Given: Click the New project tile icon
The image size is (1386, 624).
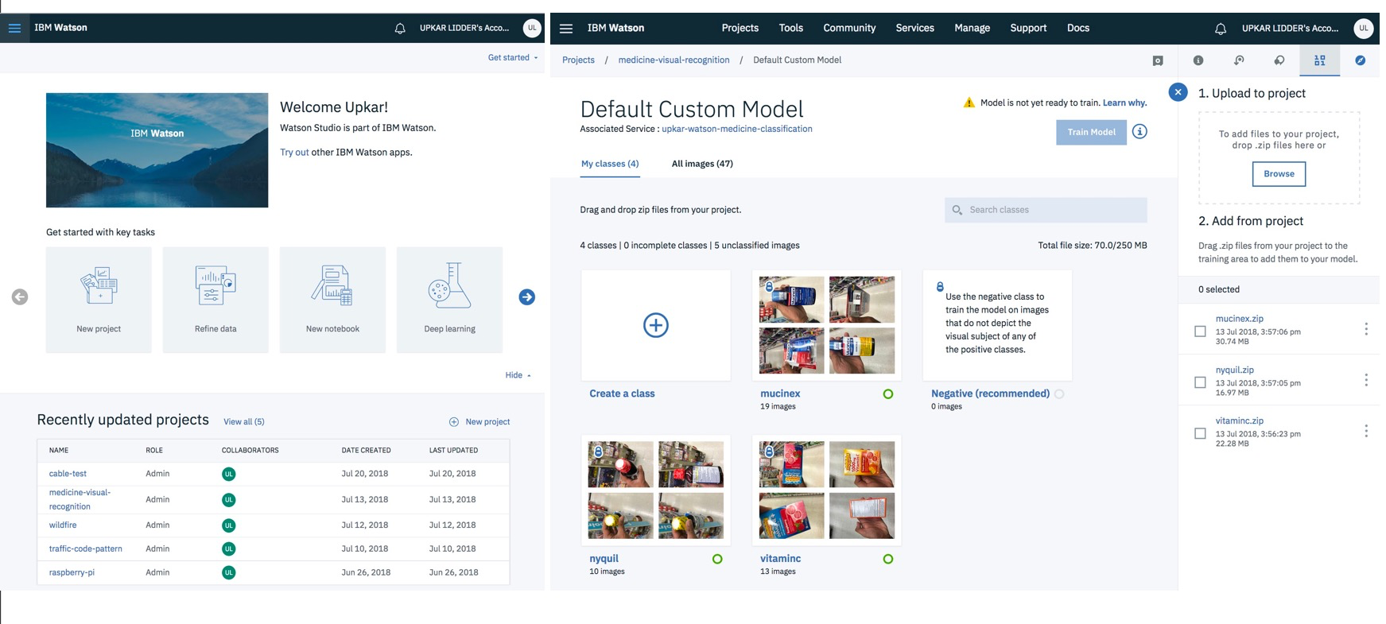Looking at the screenshot, I should pyautogui.click(x=99, y=285).
